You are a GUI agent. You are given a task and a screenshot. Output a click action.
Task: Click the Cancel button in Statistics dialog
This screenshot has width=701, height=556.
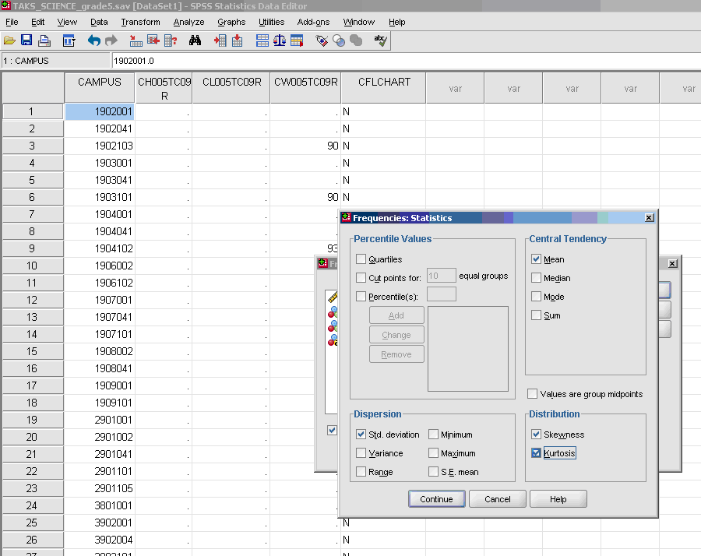[x=498, y=499]
